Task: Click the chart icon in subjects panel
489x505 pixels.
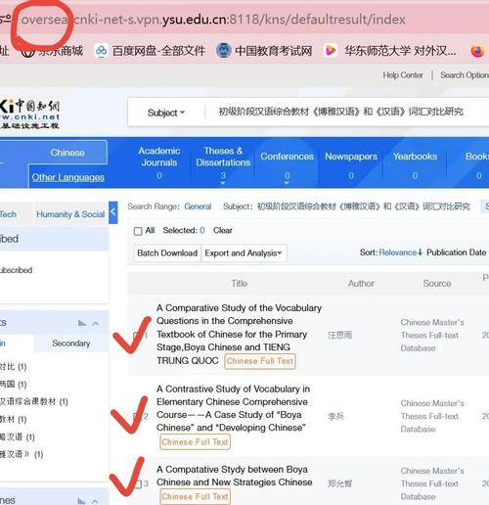Action: click(x=82, y=323)
